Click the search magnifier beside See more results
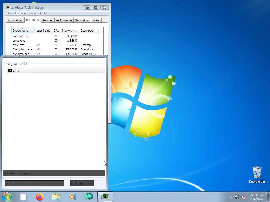Viewport: 270px width, 202px height. pyautogui.click(x=6, y=173)
